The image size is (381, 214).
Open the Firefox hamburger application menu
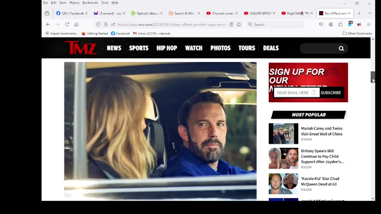pos(368,24)
